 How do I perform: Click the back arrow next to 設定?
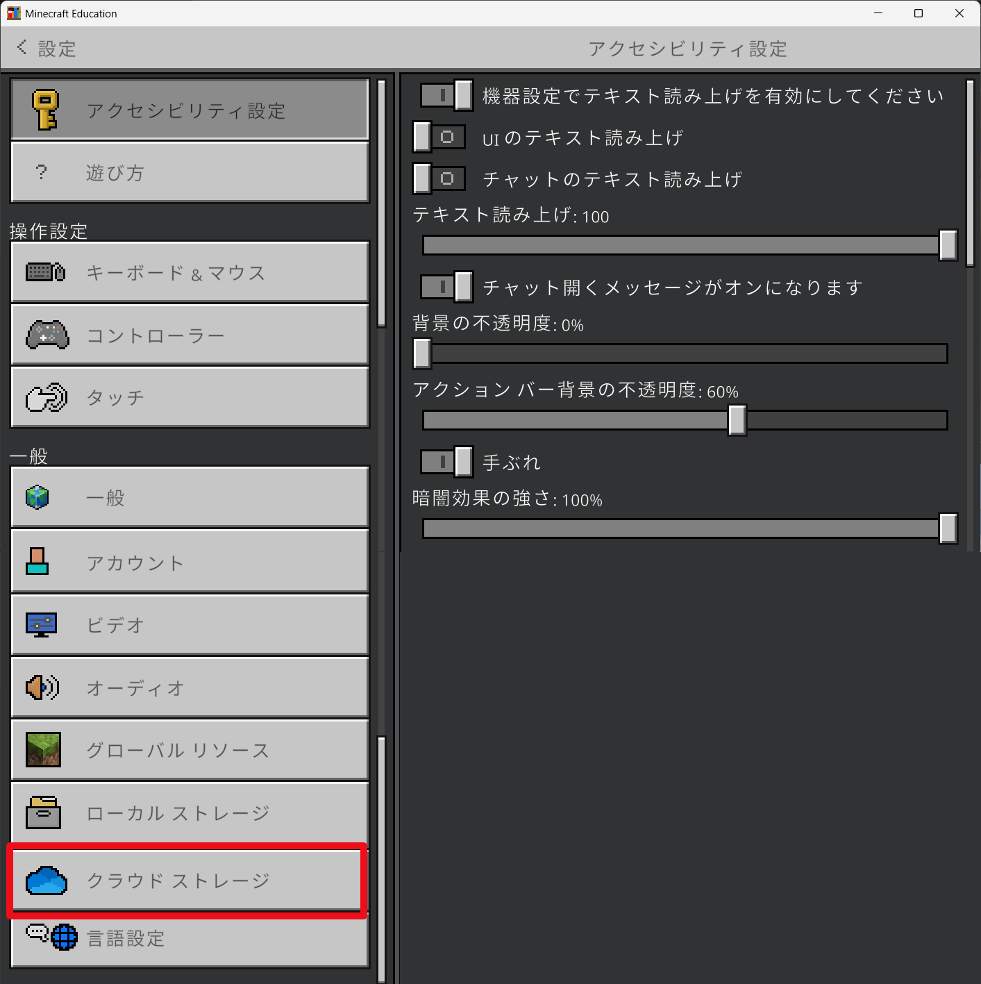click(22, 47)
